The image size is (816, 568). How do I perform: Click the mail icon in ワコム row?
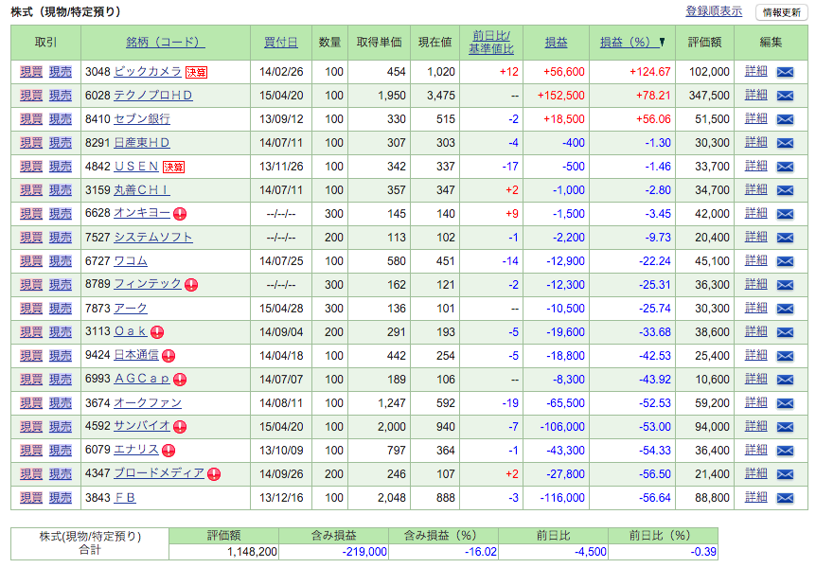pyautogui.click(x=785, y=261)
